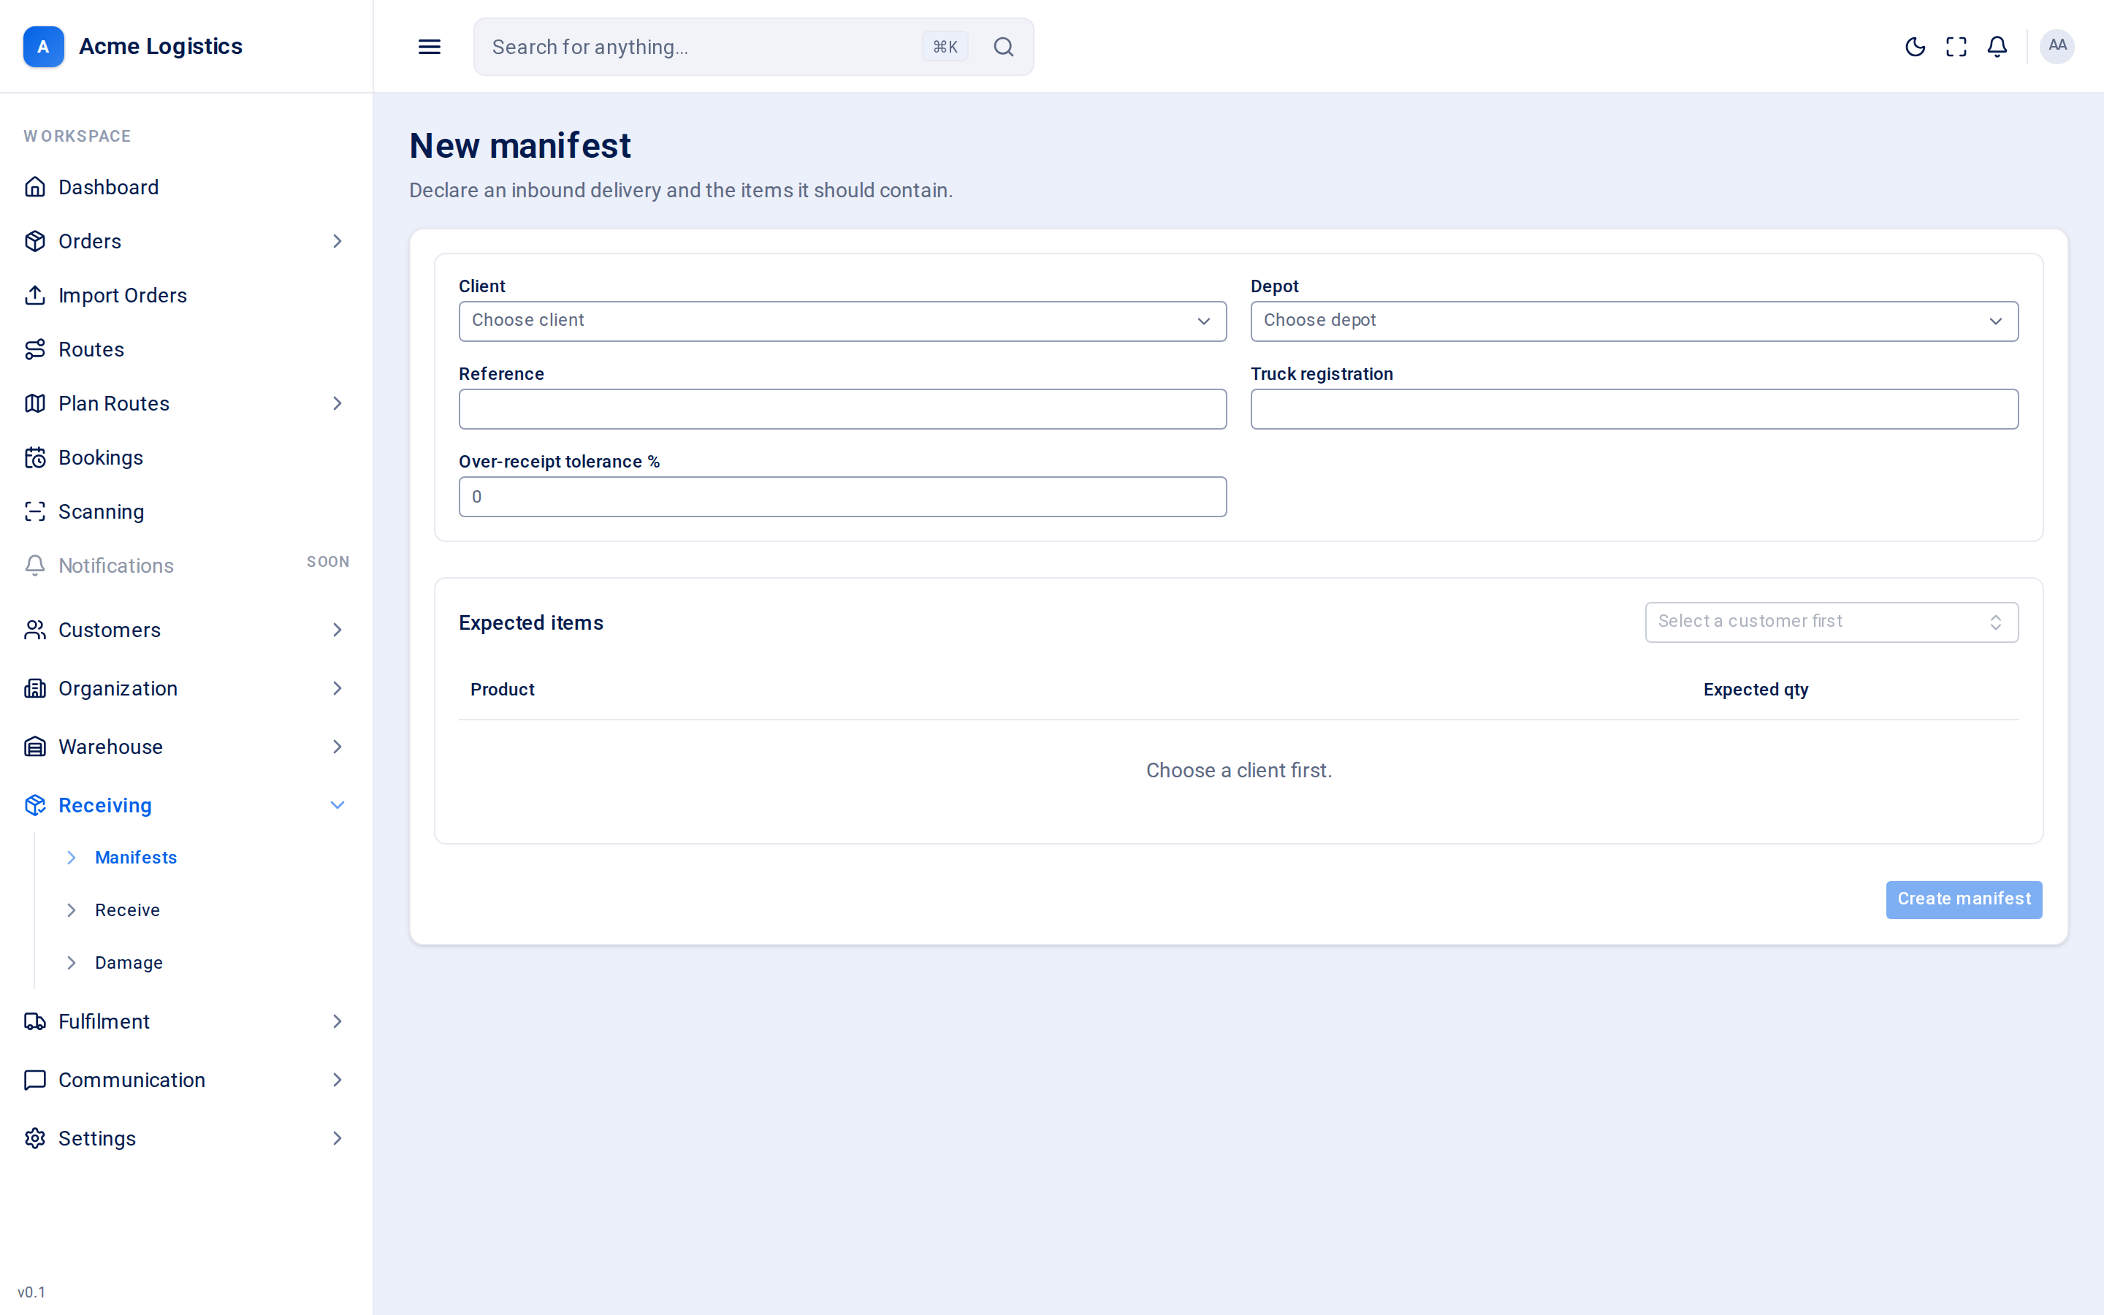Screen dimensions: 2104x1315
Task: Expand the Customers submenu chevron
Action: (x=338, y=630)
